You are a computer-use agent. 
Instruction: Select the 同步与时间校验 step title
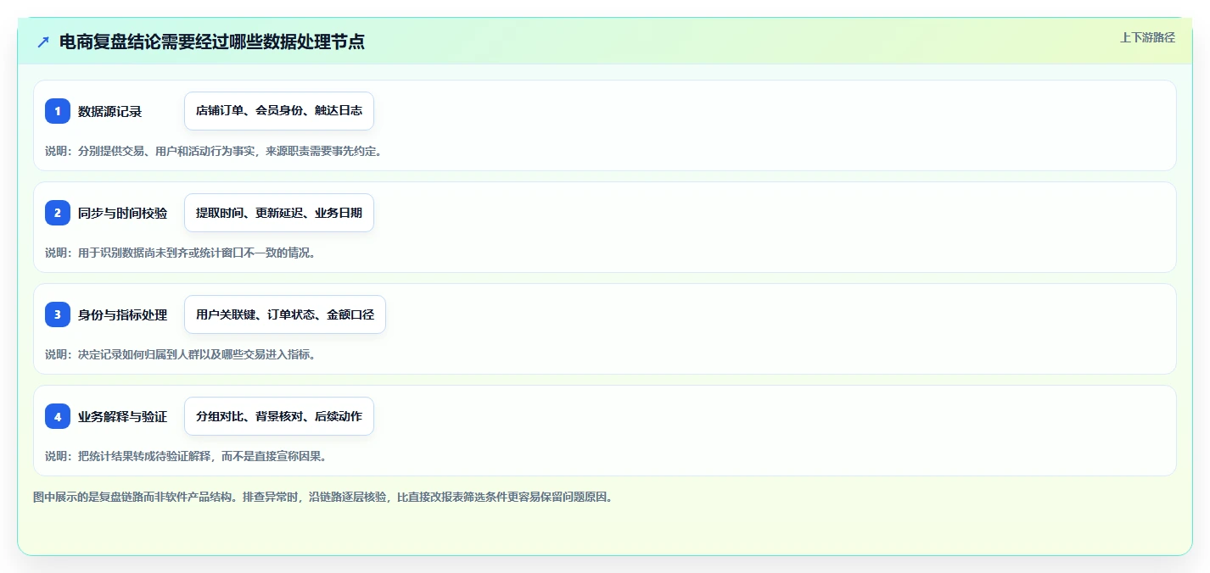click(122, 213)
